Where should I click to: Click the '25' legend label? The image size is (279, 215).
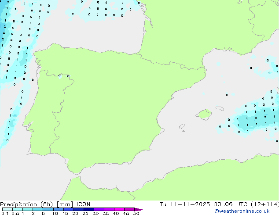[85, 213]
